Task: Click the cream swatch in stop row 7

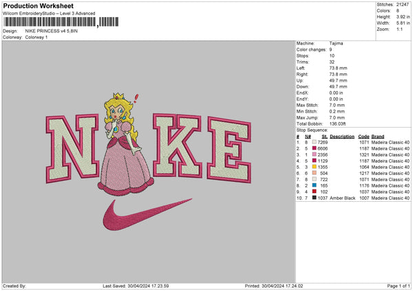Action: (315, 179)
